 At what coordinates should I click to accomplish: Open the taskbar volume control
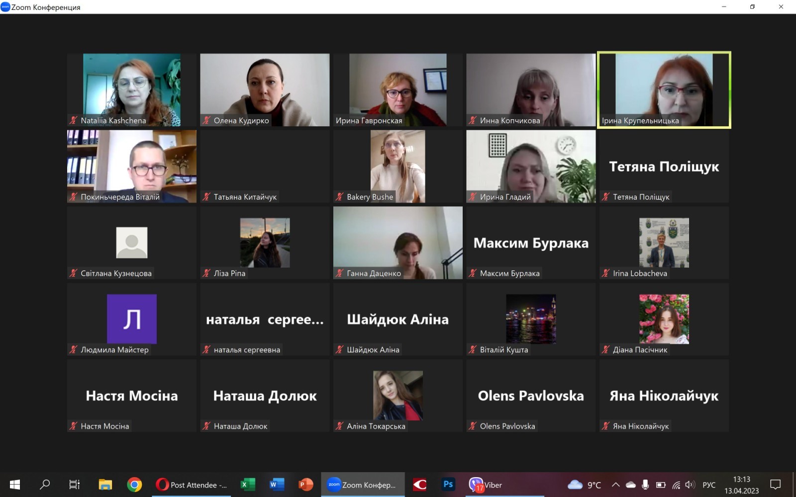coord(690,485)
